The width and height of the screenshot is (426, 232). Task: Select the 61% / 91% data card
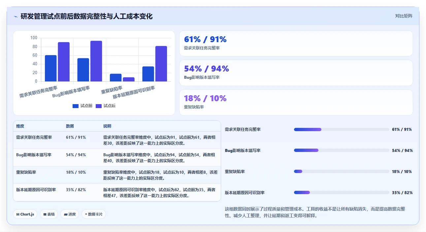296,43
